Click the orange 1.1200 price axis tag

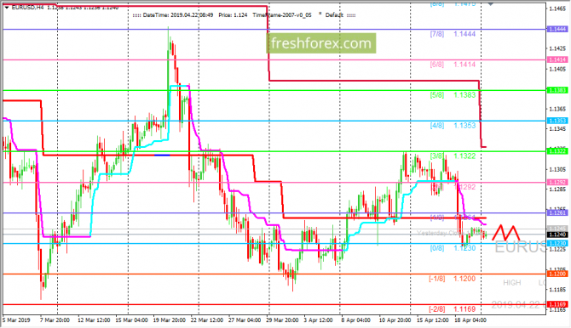click(557, 274)
